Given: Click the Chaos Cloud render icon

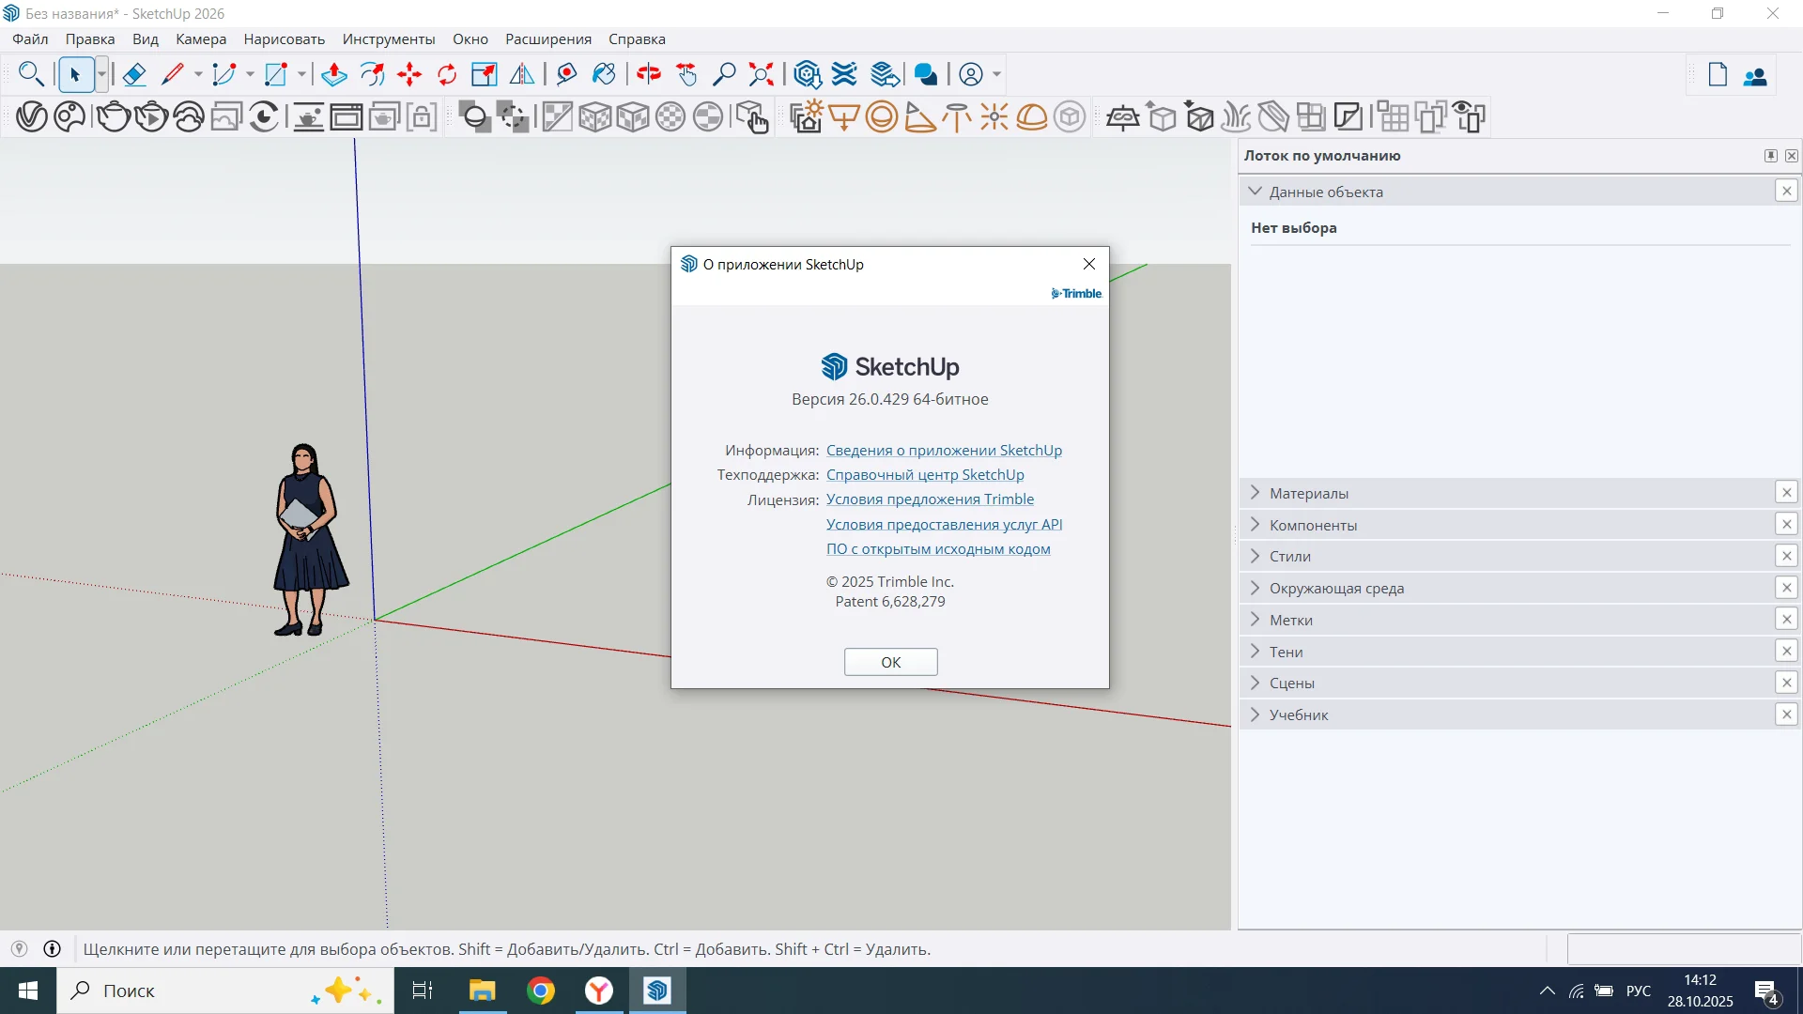Looking at the screenshot, I should (x=189, y=116).
